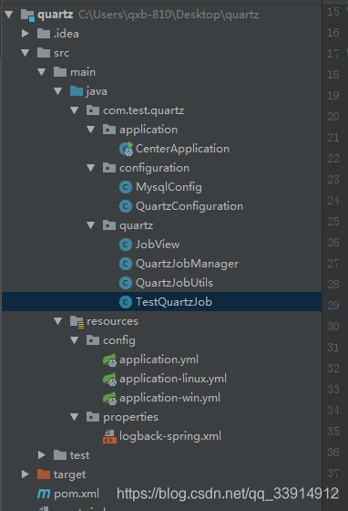Click the CenterApplication runnable class icon
Screen dimensions: 348x511
click(126, 149)
